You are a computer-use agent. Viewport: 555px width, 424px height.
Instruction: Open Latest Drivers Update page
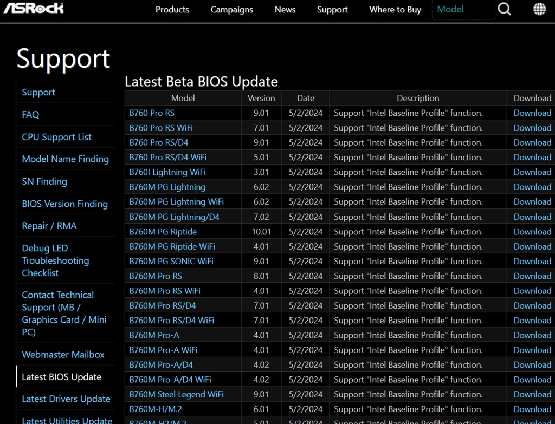click(x=66, y=399)
